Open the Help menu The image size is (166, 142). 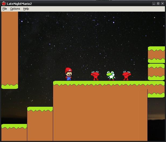click(26, 9)
